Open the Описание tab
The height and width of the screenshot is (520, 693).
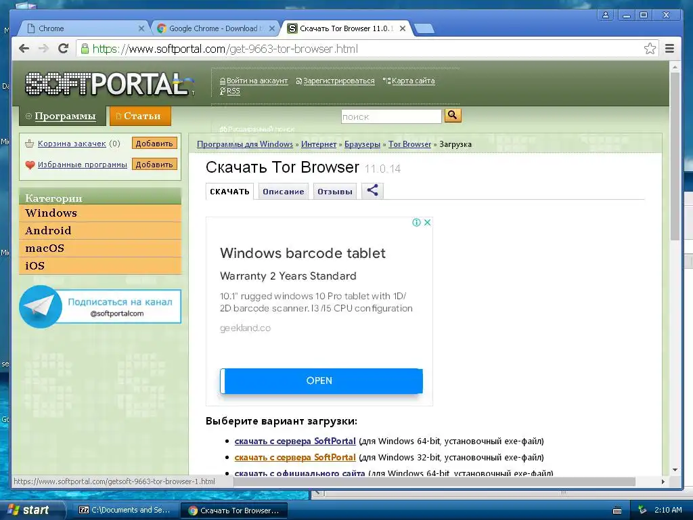point(284,192)
